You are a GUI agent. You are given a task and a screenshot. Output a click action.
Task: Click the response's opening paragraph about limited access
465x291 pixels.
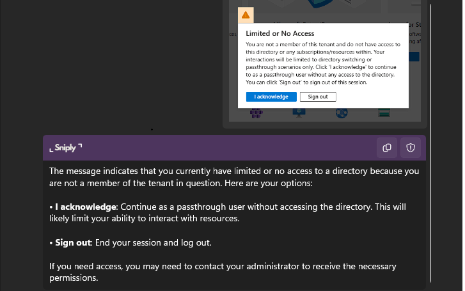(x=234, y=177)
